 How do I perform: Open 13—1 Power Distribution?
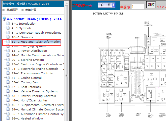[x=29, y=51]
